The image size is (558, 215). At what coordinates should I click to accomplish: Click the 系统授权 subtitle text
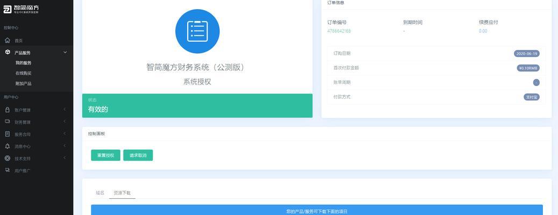click(x=197, y=82)
